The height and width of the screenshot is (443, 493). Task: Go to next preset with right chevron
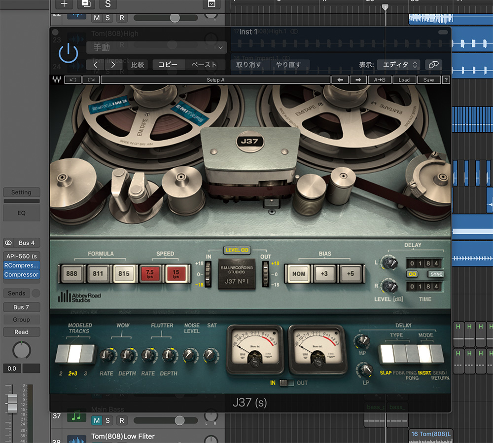pyautogui.click(x=113, y=65)
